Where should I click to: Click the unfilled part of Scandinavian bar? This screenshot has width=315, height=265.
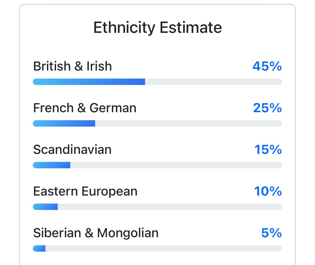pos(176,165)
